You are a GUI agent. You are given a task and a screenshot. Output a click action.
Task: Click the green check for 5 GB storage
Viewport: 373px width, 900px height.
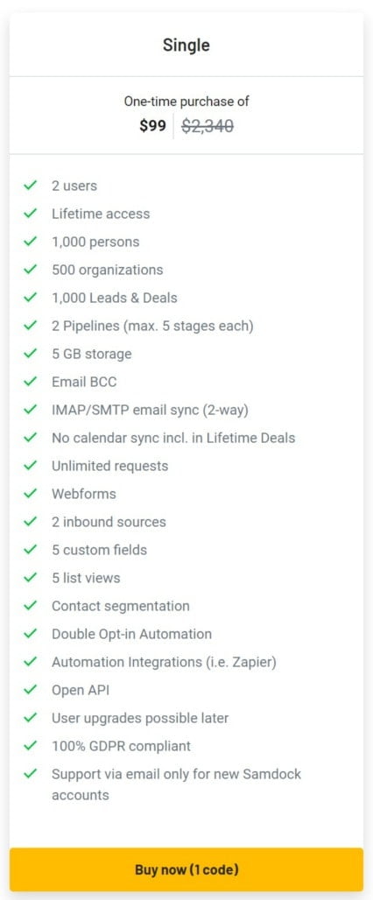coord(30,354)
